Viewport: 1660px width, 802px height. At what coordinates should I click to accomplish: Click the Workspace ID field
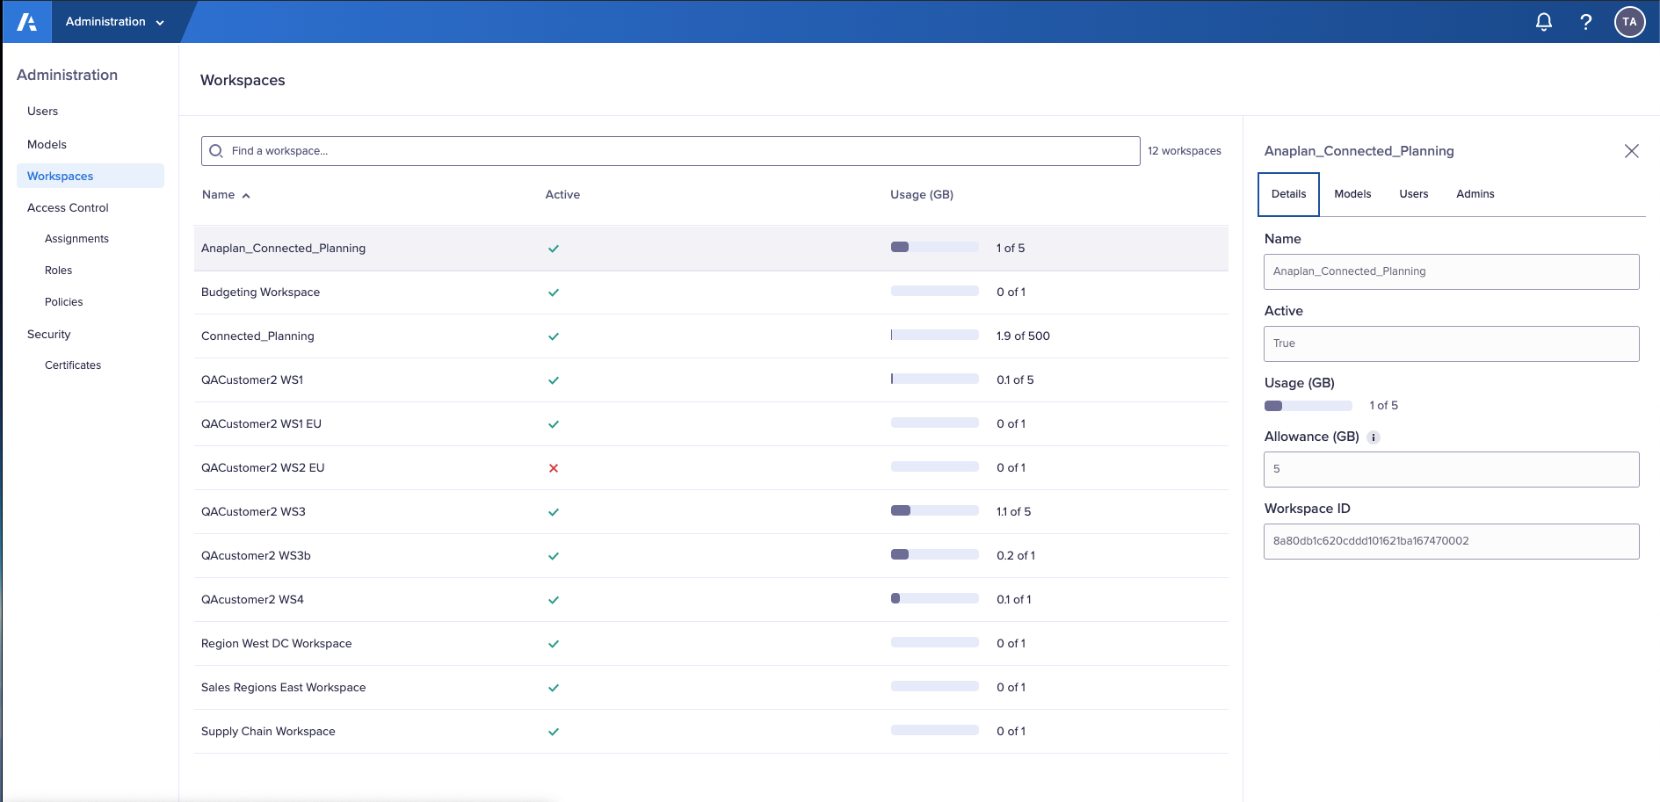pos(1451,541)
